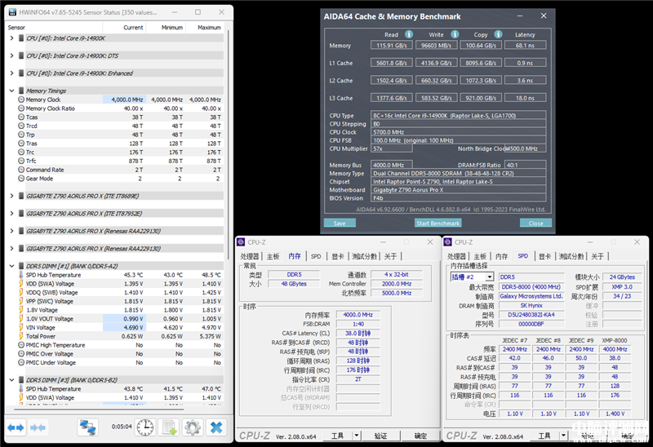
Task: Click the chip icon beside Memory Timings group
Action: tap(21, 91)
